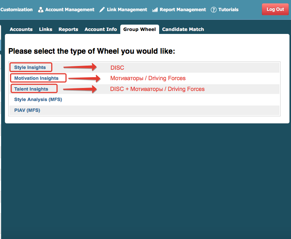The width and height of the screenshot is (291, 239).
Task: Open Tutorials menu label
Action: click(229, 10)
